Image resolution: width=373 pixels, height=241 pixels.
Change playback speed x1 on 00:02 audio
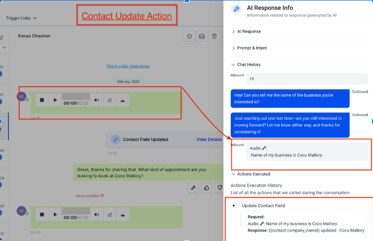(x=109, y=215)
